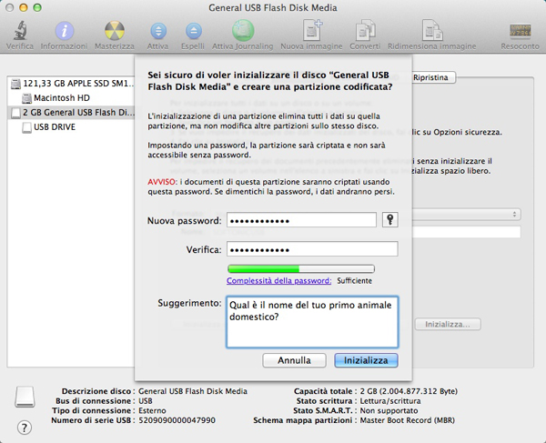
Task: Click the Attiva mount icon
Action: point(157,30)
